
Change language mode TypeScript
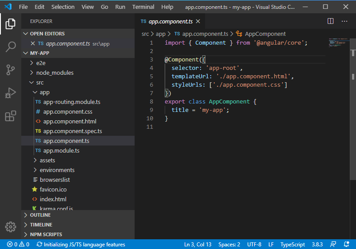(x=292, y=244)
